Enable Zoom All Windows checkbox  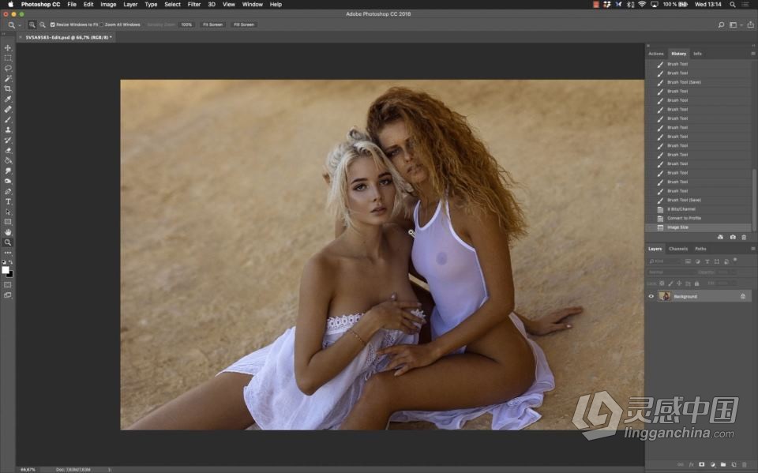point(103,24)
